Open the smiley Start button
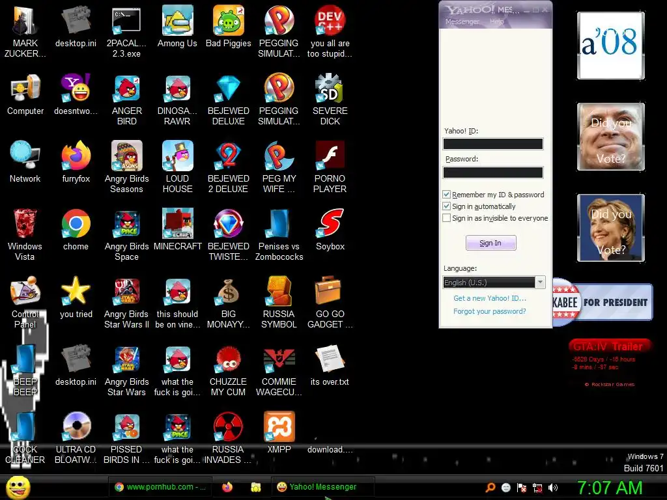The width and height of the screenshot is (667, 500). coord(18,487)
